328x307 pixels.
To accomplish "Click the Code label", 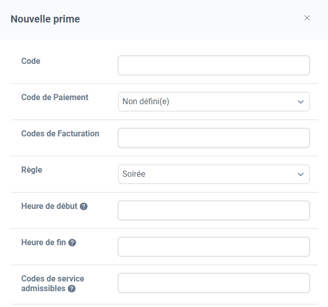I will pos(31,61).
